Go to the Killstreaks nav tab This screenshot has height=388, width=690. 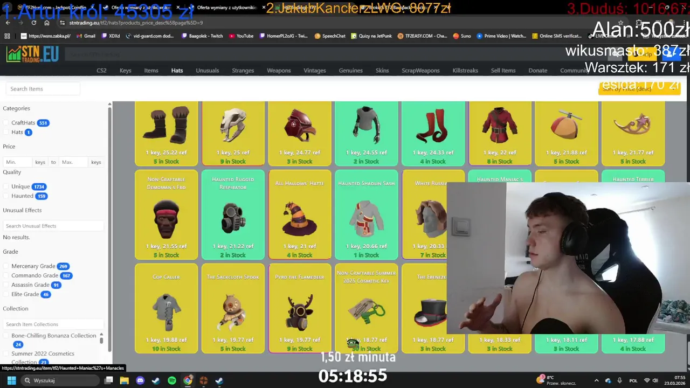pos(465,71)
